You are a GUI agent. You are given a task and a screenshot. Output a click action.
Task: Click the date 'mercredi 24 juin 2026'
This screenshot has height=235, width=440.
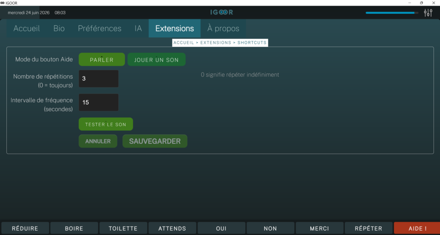coord(29,12)
